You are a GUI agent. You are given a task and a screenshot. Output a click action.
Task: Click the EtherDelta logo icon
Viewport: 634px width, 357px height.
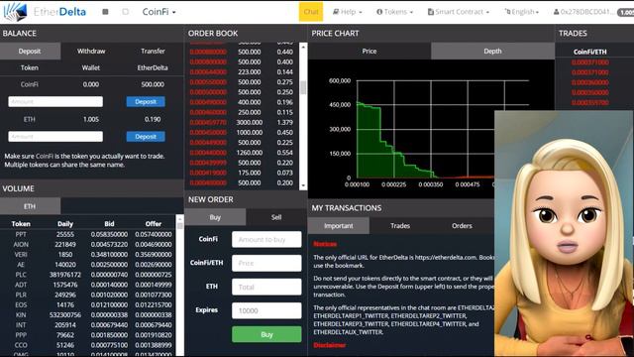15,12
